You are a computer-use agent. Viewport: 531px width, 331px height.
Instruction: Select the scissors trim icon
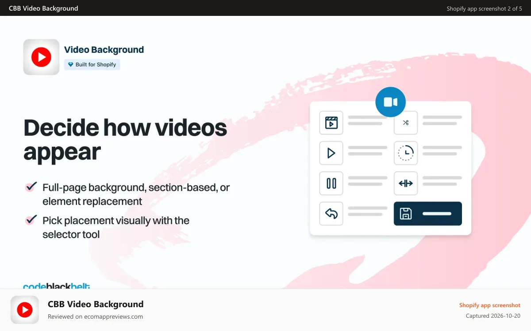click(406, 123)
